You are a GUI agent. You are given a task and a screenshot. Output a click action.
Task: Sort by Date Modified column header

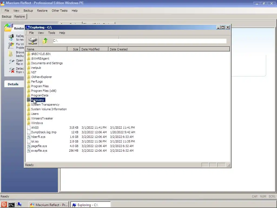pyautogui.click(x=94, y=49)
